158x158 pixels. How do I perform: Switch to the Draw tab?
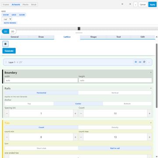(41, 37)
